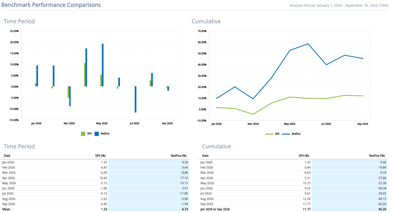Image resolution: width=393 pixels, height=213 pixels.
Task: Click the 5.15 SPX value for May 2026
Action: pyautogui.click(x=104, y=183)
